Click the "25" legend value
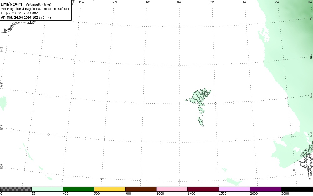Viewport: 313px width, 196px height. point(33,193)
